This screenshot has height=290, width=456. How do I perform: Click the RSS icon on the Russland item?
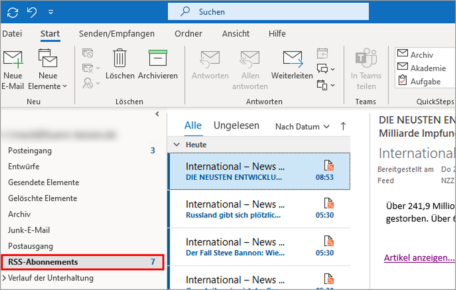pos(329,203)
